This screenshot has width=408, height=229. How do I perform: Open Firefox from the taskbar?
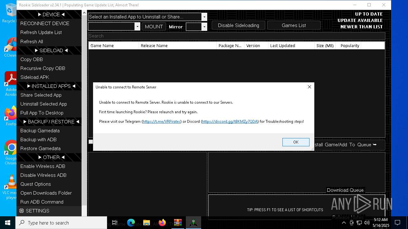162,223
